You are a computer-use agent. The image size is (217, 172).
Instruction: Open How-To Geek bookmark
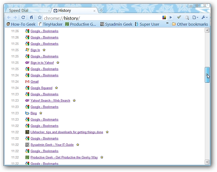[21, 24]
